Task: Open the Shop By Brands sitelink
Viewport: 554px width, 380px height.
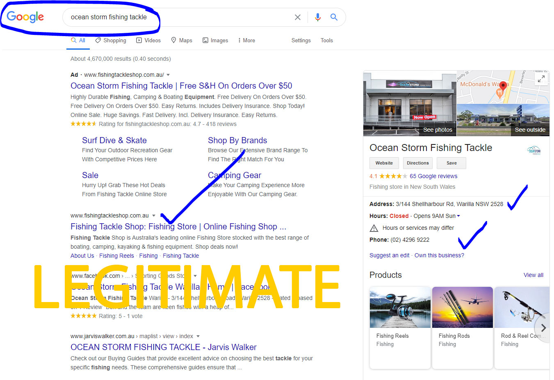Action: pyautogui.click(x=237, y=140)
